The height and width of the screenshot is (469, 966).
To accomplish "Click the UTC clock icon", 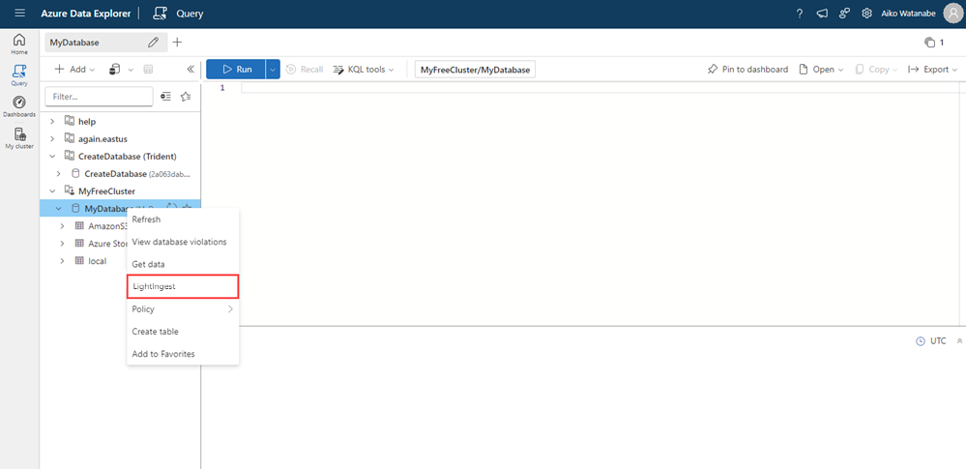I will click(921, 340).
